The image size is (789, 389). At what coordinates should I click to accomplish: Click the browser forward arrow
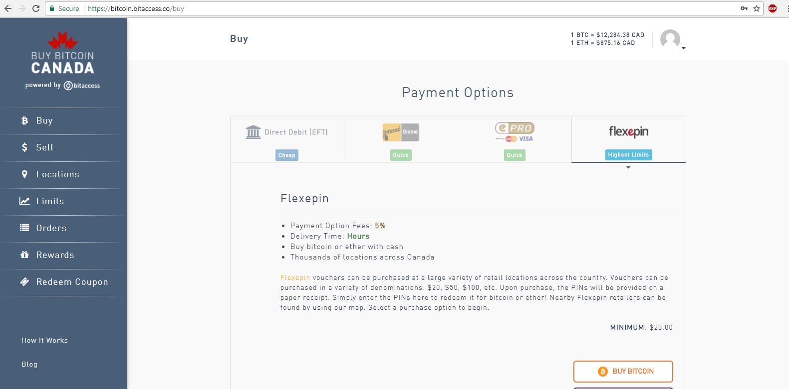coord(22,8)
